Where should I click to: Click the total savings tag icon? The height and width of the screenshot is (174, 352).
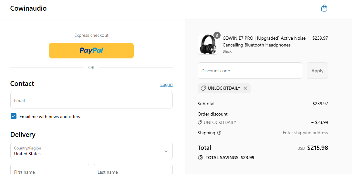click(201, 158)
